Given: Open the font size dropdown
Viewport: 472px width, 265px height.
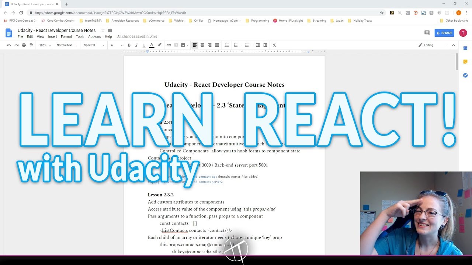Looking at the screenshot, I should (x=117, y=45).
